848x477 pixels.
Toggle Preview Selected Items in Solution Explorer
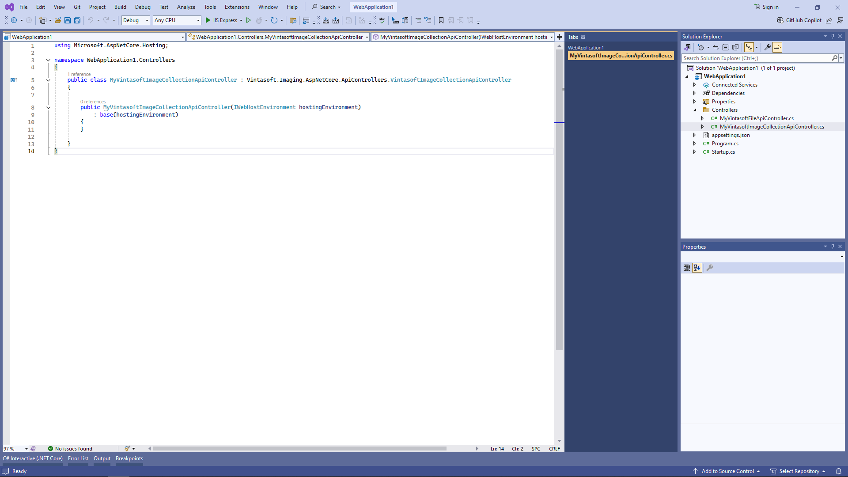point(777,47)
